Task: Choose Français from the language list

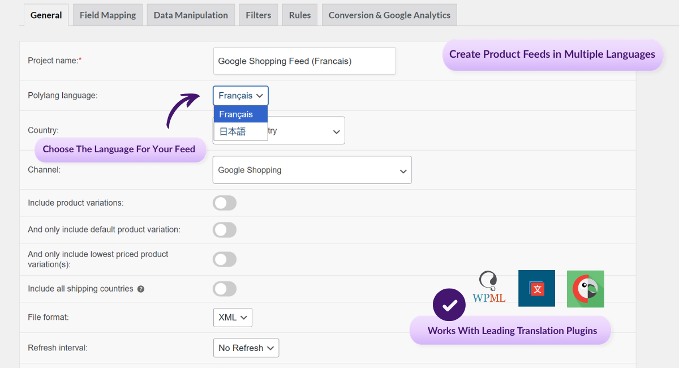Action: pyautogui.click(x=240, y=114)
